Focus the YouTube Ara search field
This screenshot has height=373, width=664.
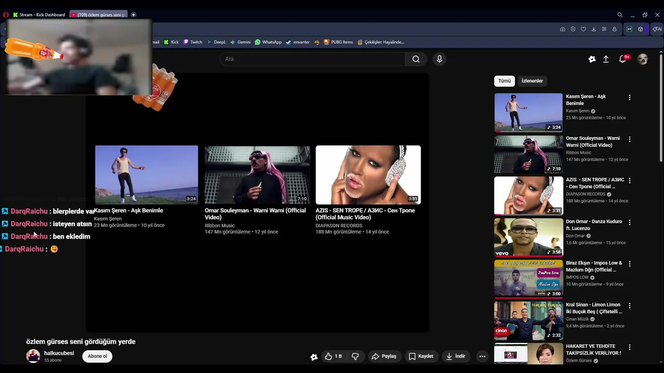point(312,59)
